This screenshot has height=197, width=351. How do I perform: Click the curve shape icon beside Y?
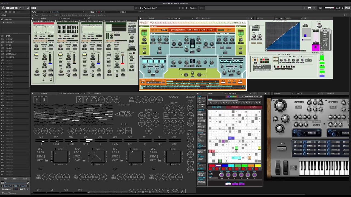pos(94,100)
